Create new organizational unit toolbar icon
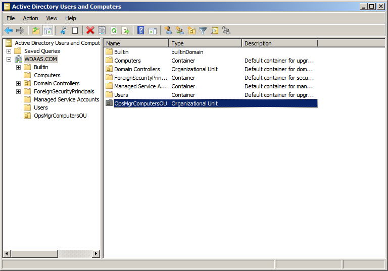The image size is (388, 271). click(x=191, y=31)
